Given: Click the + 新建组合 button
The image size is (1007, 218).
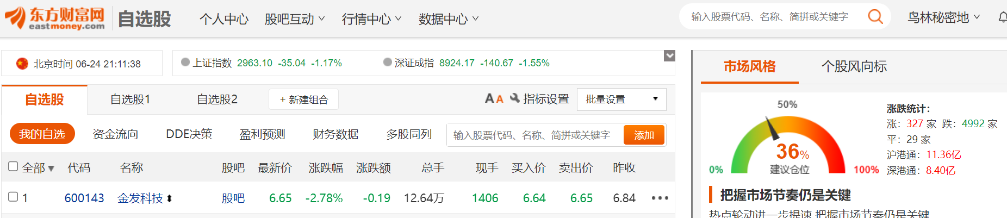Looking at the screenshot, I should click(x=303, y=99).
